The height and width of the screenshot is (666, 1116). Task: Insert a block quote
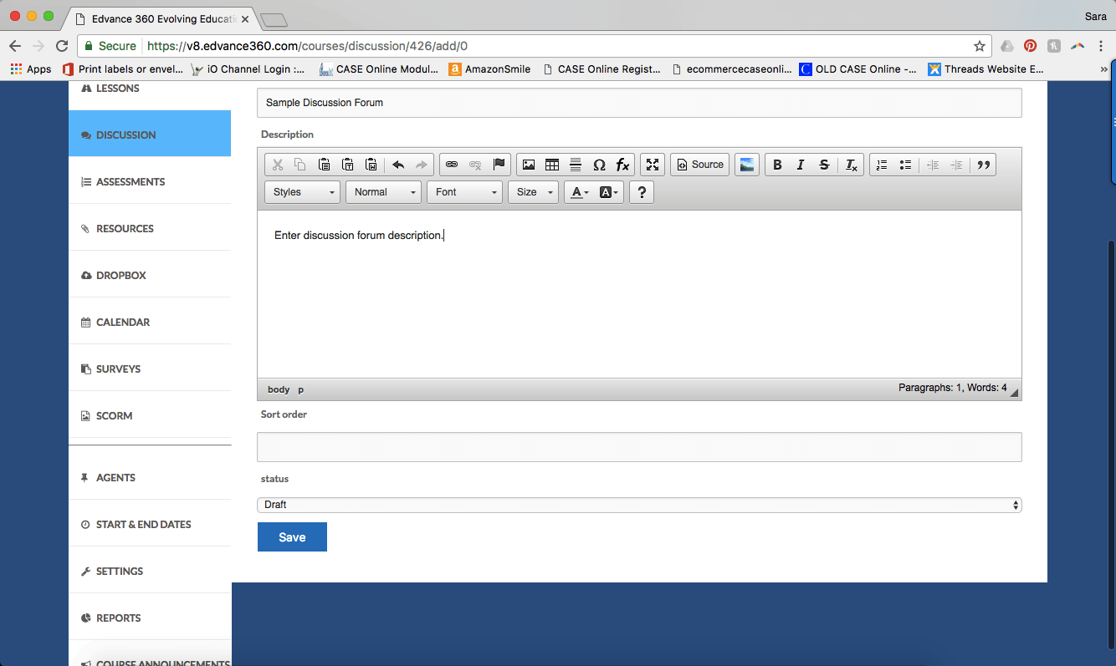984,165
